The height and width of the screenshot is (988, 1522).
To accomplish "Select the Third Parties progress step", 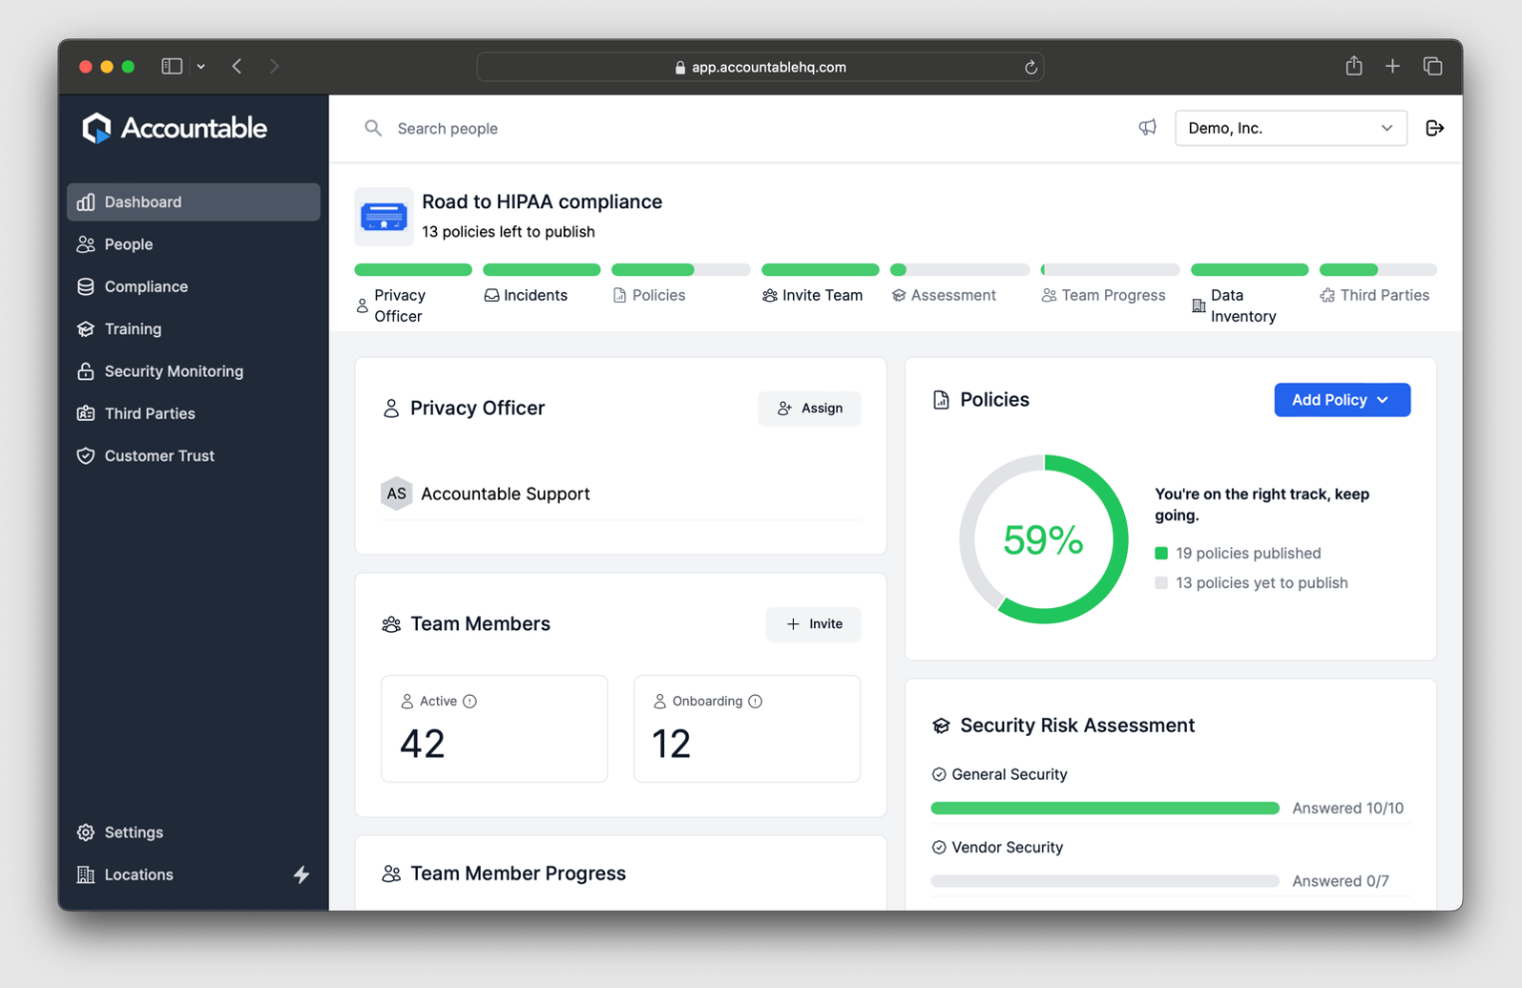I will [1378, 285].
